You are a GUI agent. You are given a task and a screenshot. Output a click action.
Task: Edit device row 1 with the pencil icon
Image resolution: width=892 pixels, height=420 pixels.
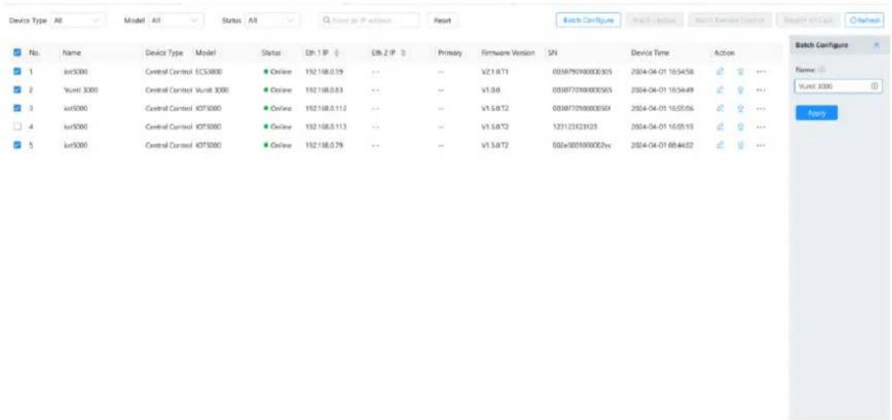pyautogui.click(x=720, y=72)
